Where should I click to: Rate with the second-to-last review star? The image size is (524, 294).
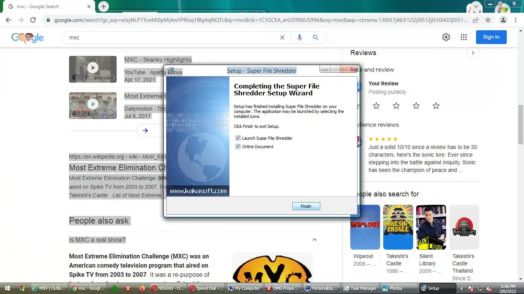(x=416, y=106)
